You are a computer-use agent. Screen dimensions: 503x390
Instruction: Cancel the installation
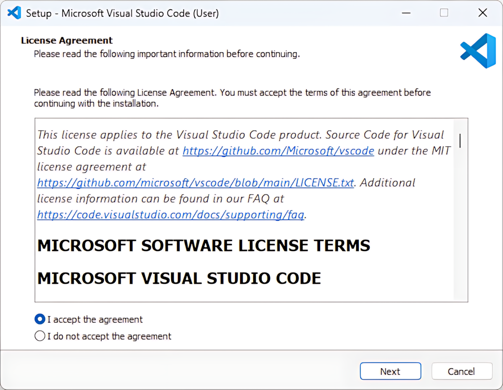point(461,372)
